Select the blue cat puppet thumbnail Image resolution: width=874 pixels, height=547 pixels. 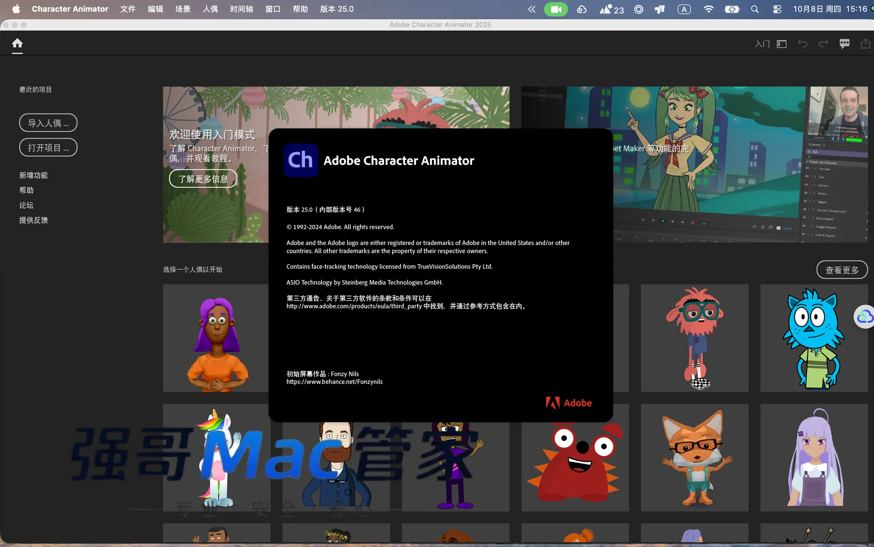pyautogui.click(x=814, y=338)
